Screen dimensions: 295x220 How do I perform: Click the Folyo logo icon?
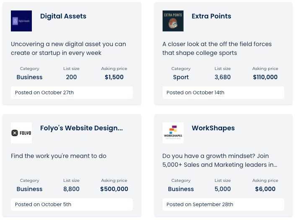pyautogui.click(x=21, y=133)
